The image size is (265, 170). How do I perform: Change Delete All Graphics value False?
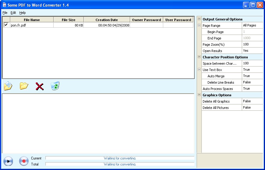point(252,101)
